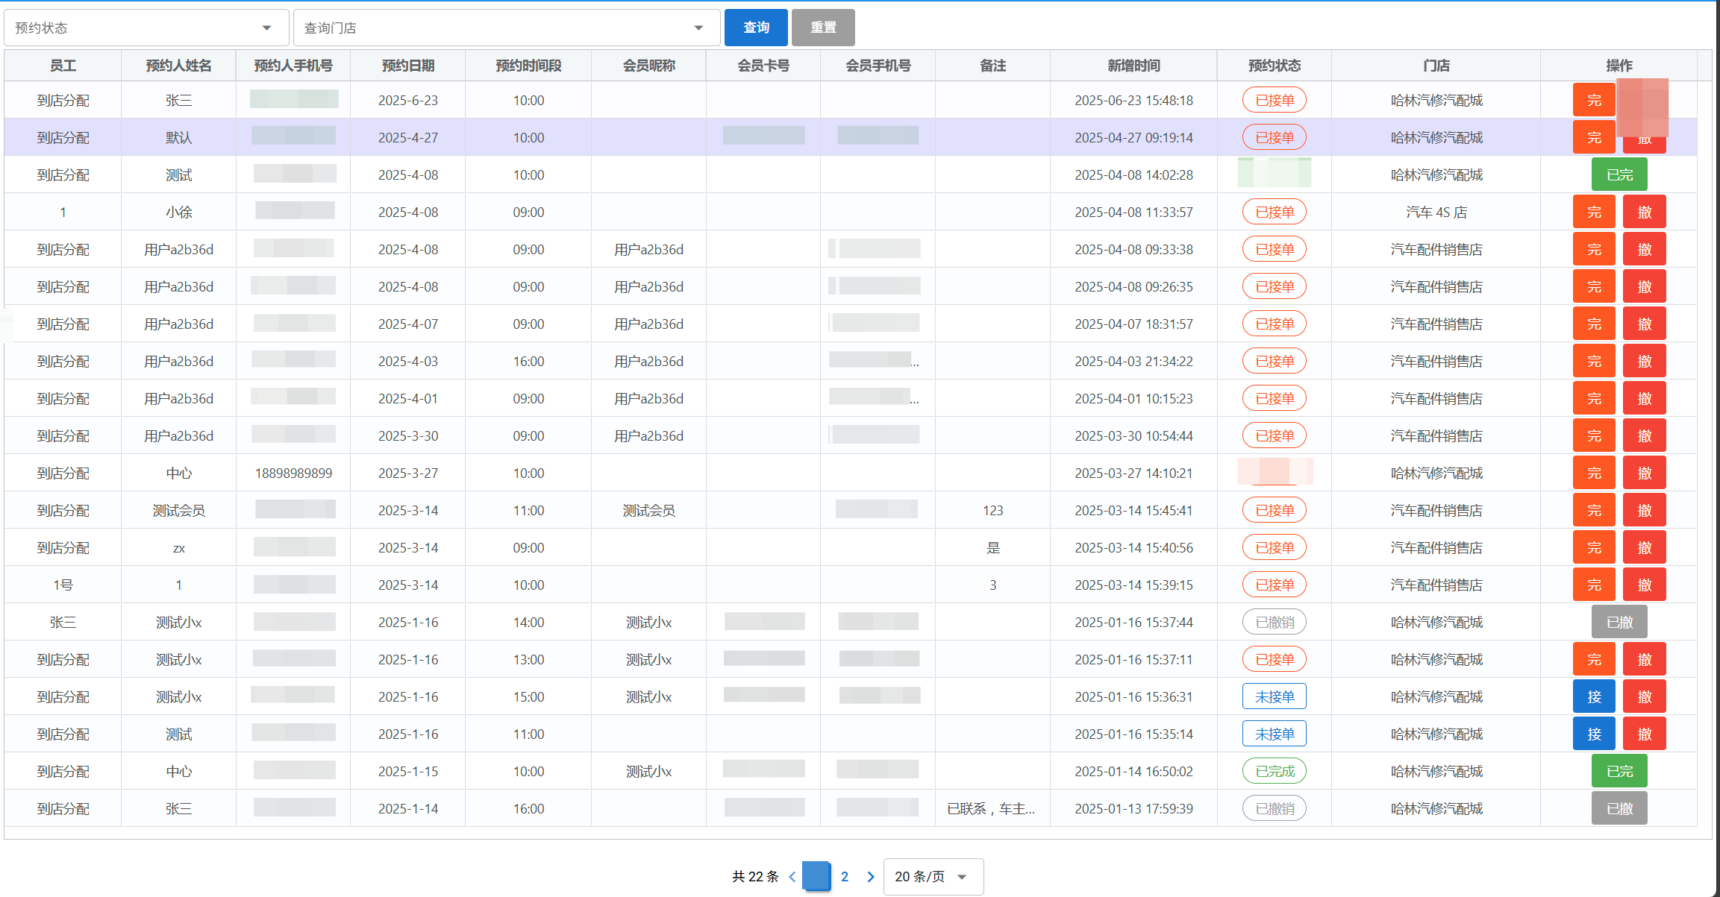The image size is (1720, 897).
Task: Click the remark cell showing 是
Action: click(992, 547)
